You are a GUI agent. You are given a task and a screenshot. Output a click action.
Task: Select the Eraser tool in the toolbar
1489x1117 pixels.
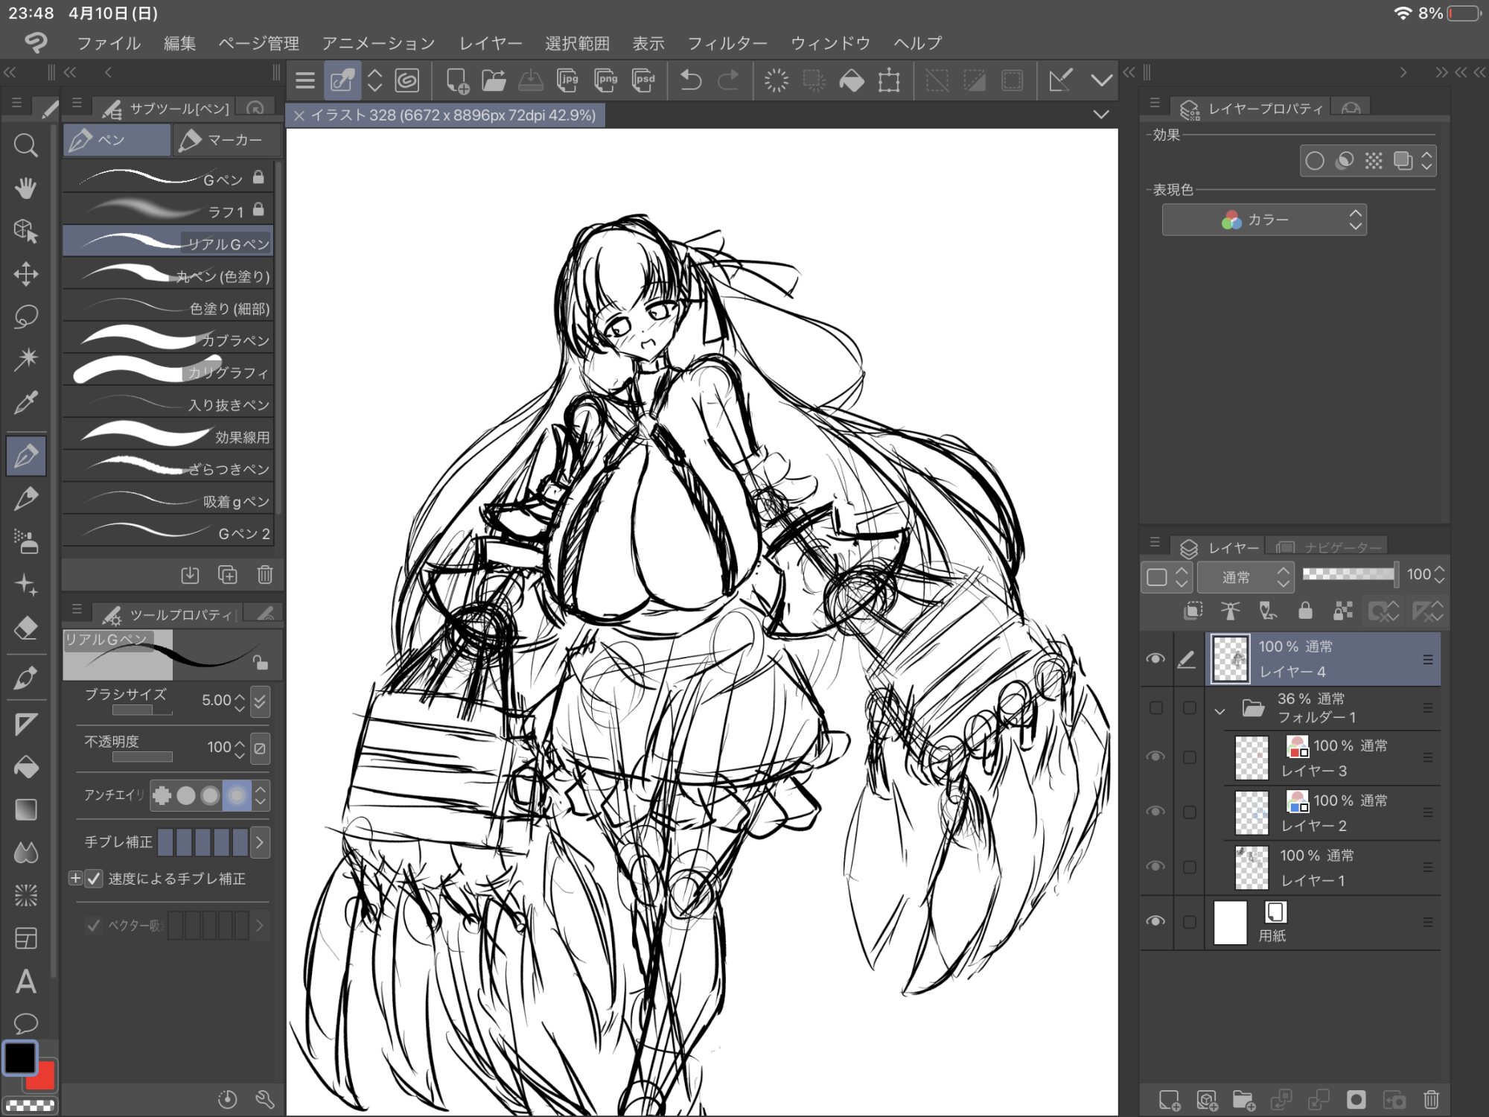pyautogui.click(x=26, y=628)
